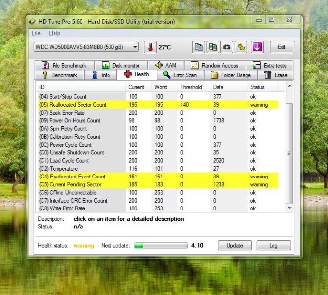Screen dimensions: 328x295
Task: Select the (C0) Unsafe Shutdown Count row
Action: pos(159,152)
